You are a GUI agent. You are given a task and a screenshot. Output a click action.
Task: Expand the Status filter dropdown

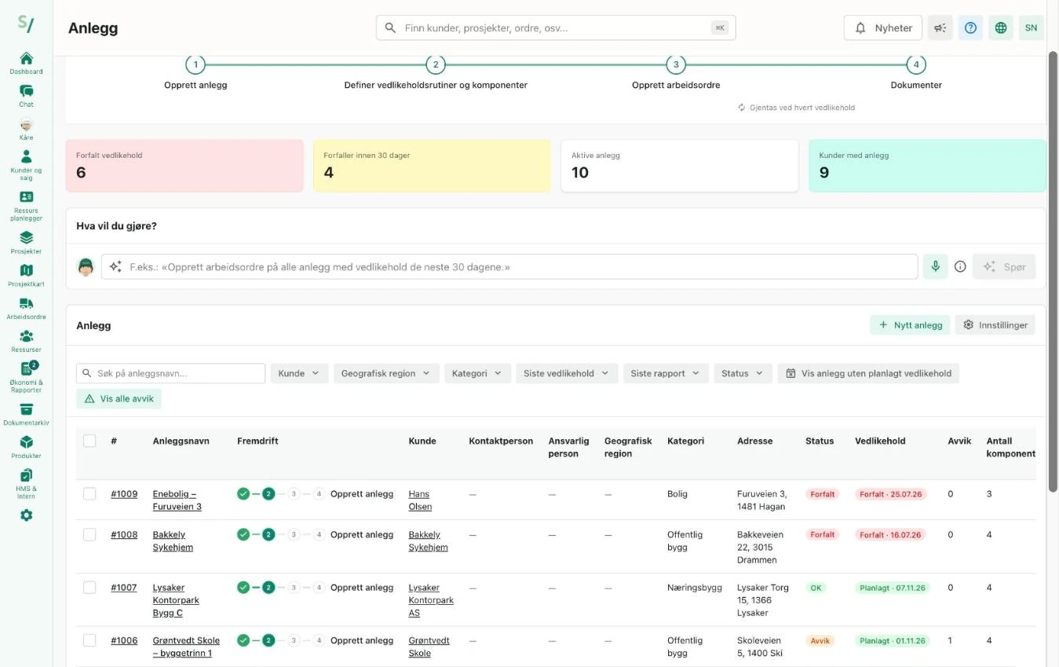743,373
